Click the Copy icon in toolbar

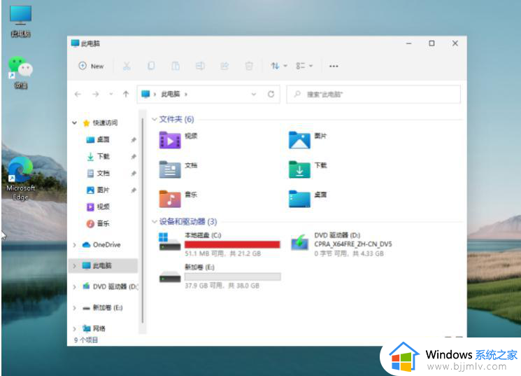[x=151, y=66]
